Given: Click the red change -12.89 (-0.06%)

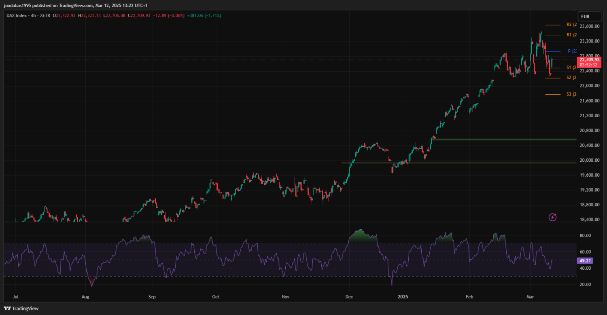Looking at the screenshot, I should tap(169, 15).
